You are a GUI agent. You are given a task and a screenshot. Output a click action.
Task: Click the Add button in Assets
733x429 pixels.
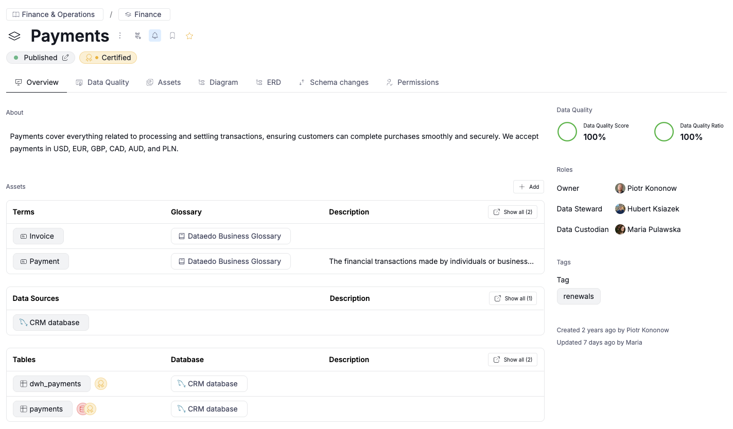529,187
